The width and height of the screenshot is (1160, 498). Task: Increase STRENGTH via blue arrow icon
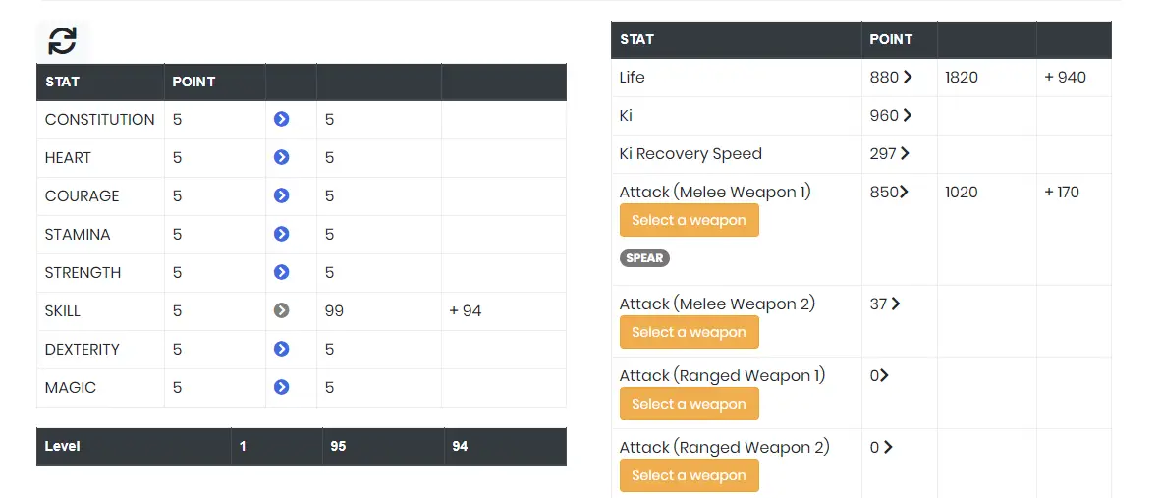pyautogui.click(x=281, y=272)
